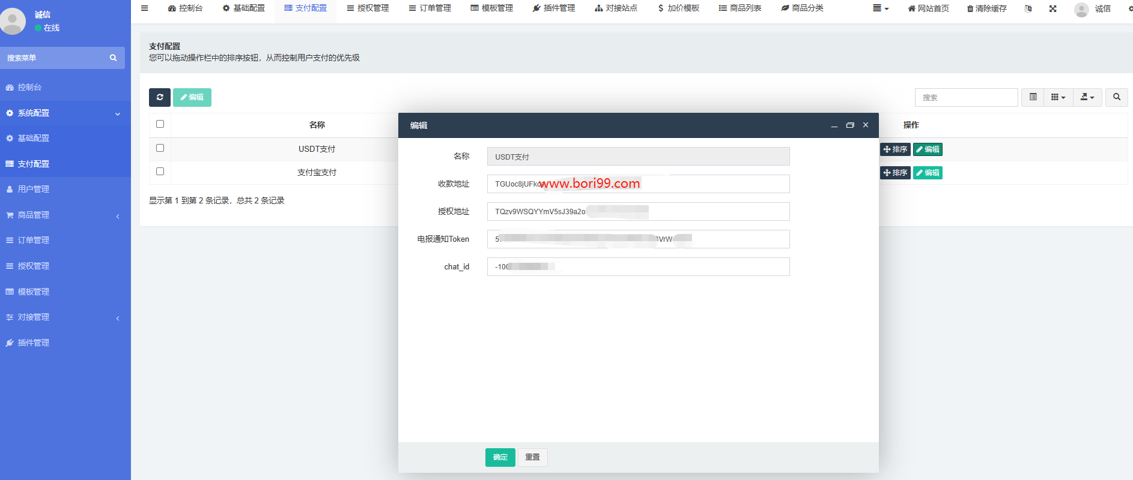Screen dimensions: 1133x480
Task: Open the 商品分类 top tab
Action: [802, 8]
